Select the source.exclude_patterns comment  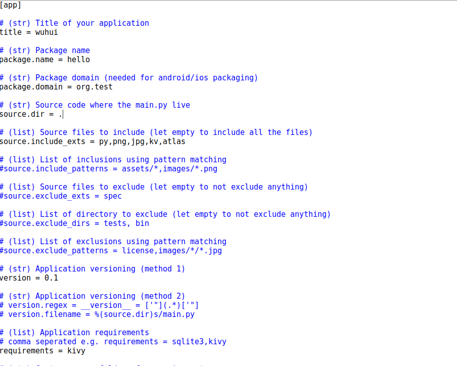[111, 250]
